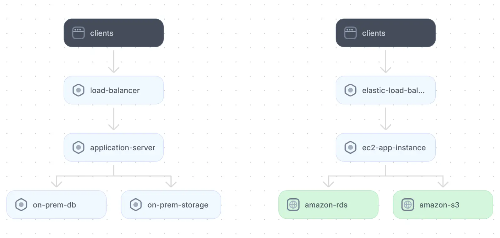Select the clients label above load-balancer node
This screenshot has height=238, width=500.
point(102,33)
